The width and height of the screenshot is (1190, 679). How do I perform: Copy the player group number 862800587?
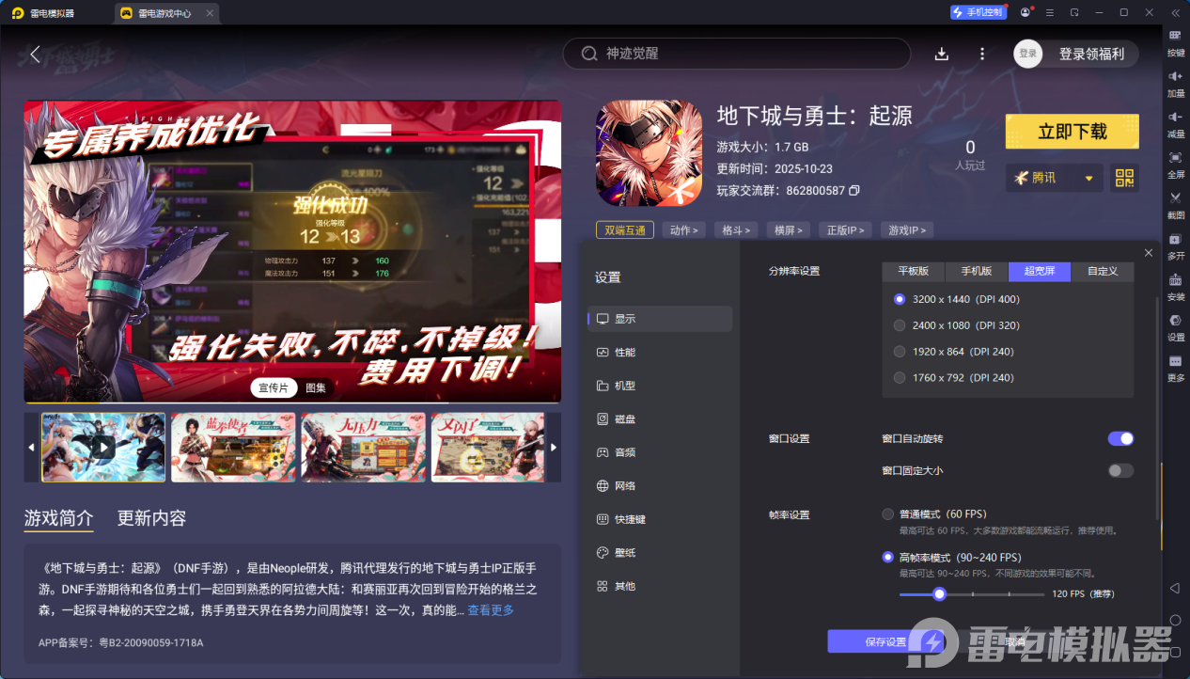click(853, 191)
